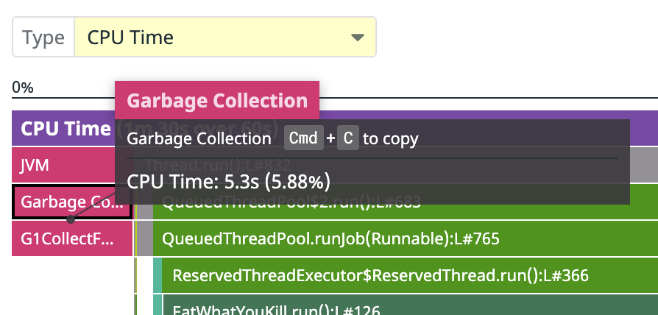Click the CPU Time: 5.3s (5.88%) tooltip text
The width and height of the screenshot is (658, 315).
[228, 182]
